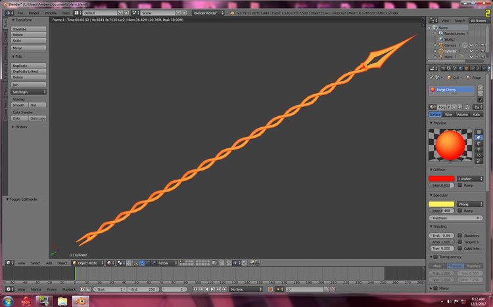The image size is (493, 307).
Task: Select monkey preview type icon
Action: pos(479,150)
